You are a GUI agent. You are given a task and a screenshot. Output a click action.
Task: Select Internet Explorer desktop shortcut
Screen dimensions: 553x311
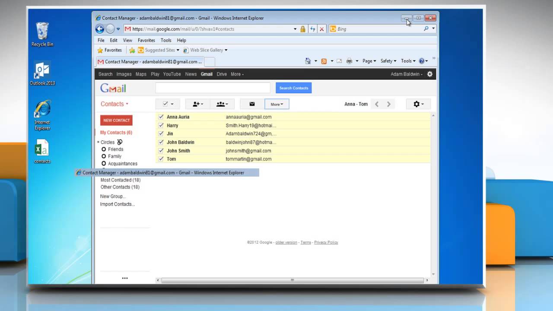click(42, 115)
